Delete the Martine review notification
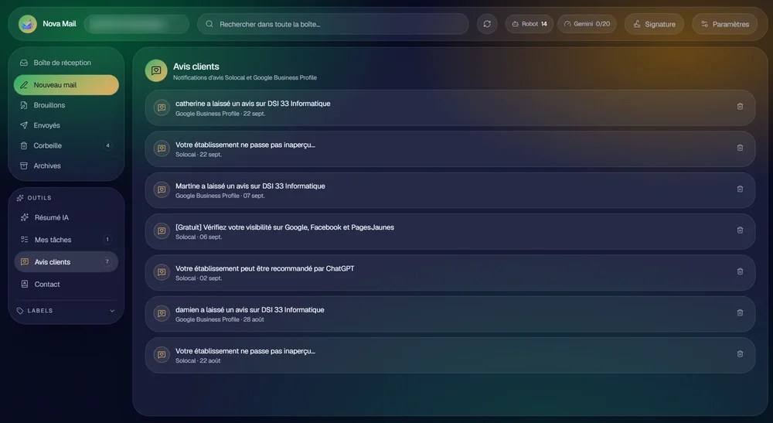The width and height of the screenshot is (773, 423). 740,189
